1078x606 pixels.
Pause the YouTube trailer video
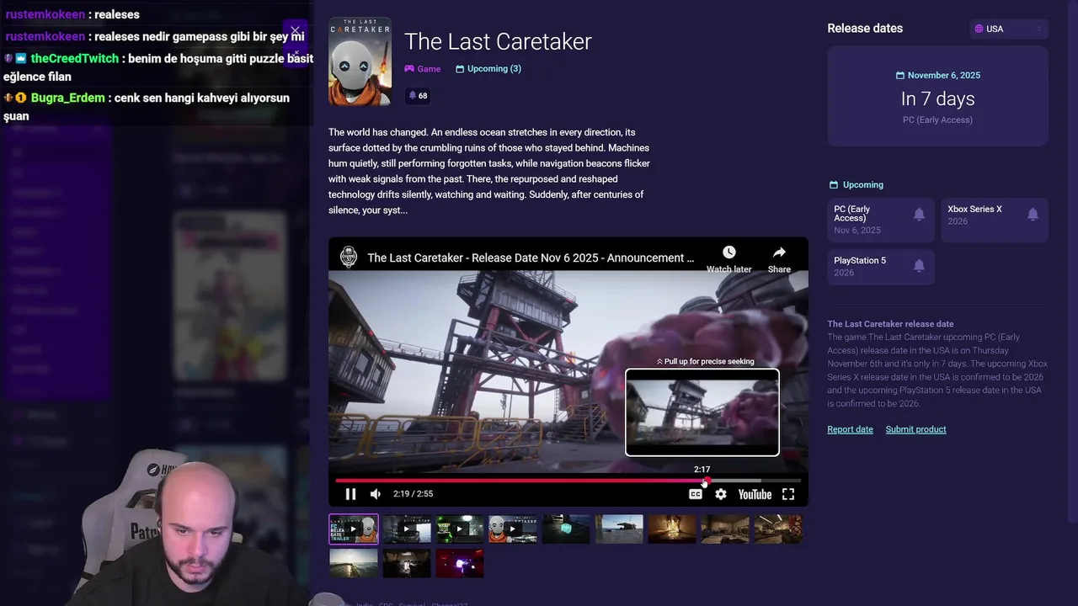tap(350, 494)
